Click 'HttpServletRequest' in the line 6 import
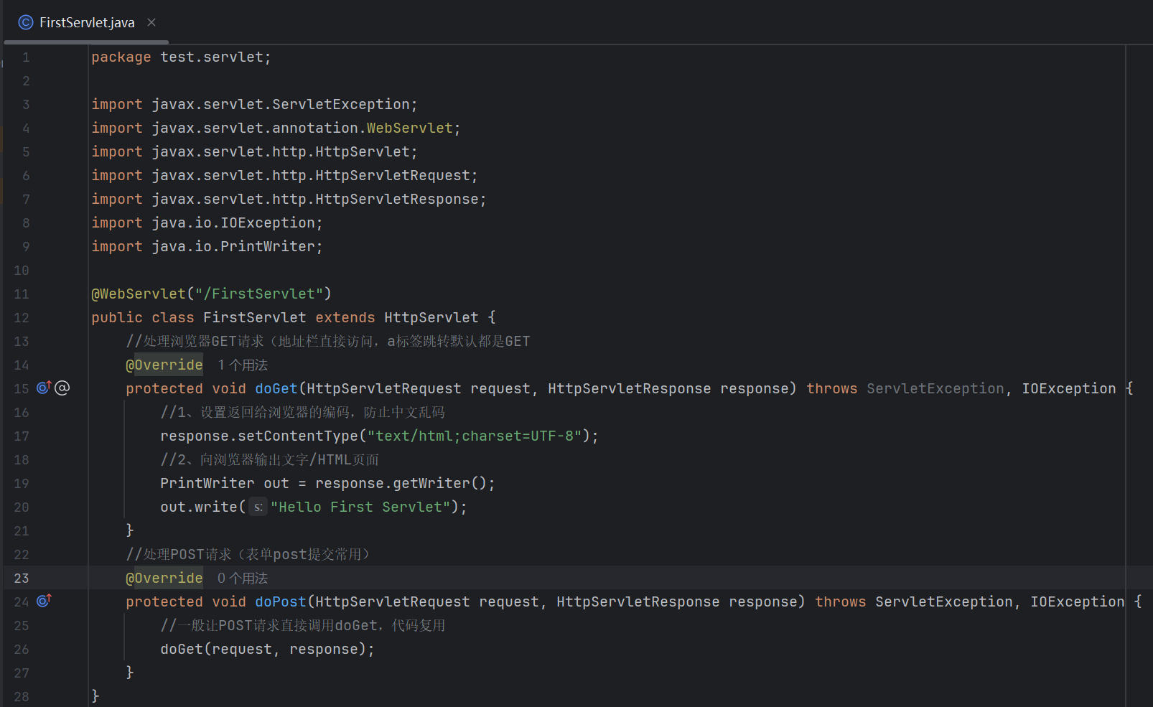Screen dimensions: 1153x707 click(x=393, y=176)
